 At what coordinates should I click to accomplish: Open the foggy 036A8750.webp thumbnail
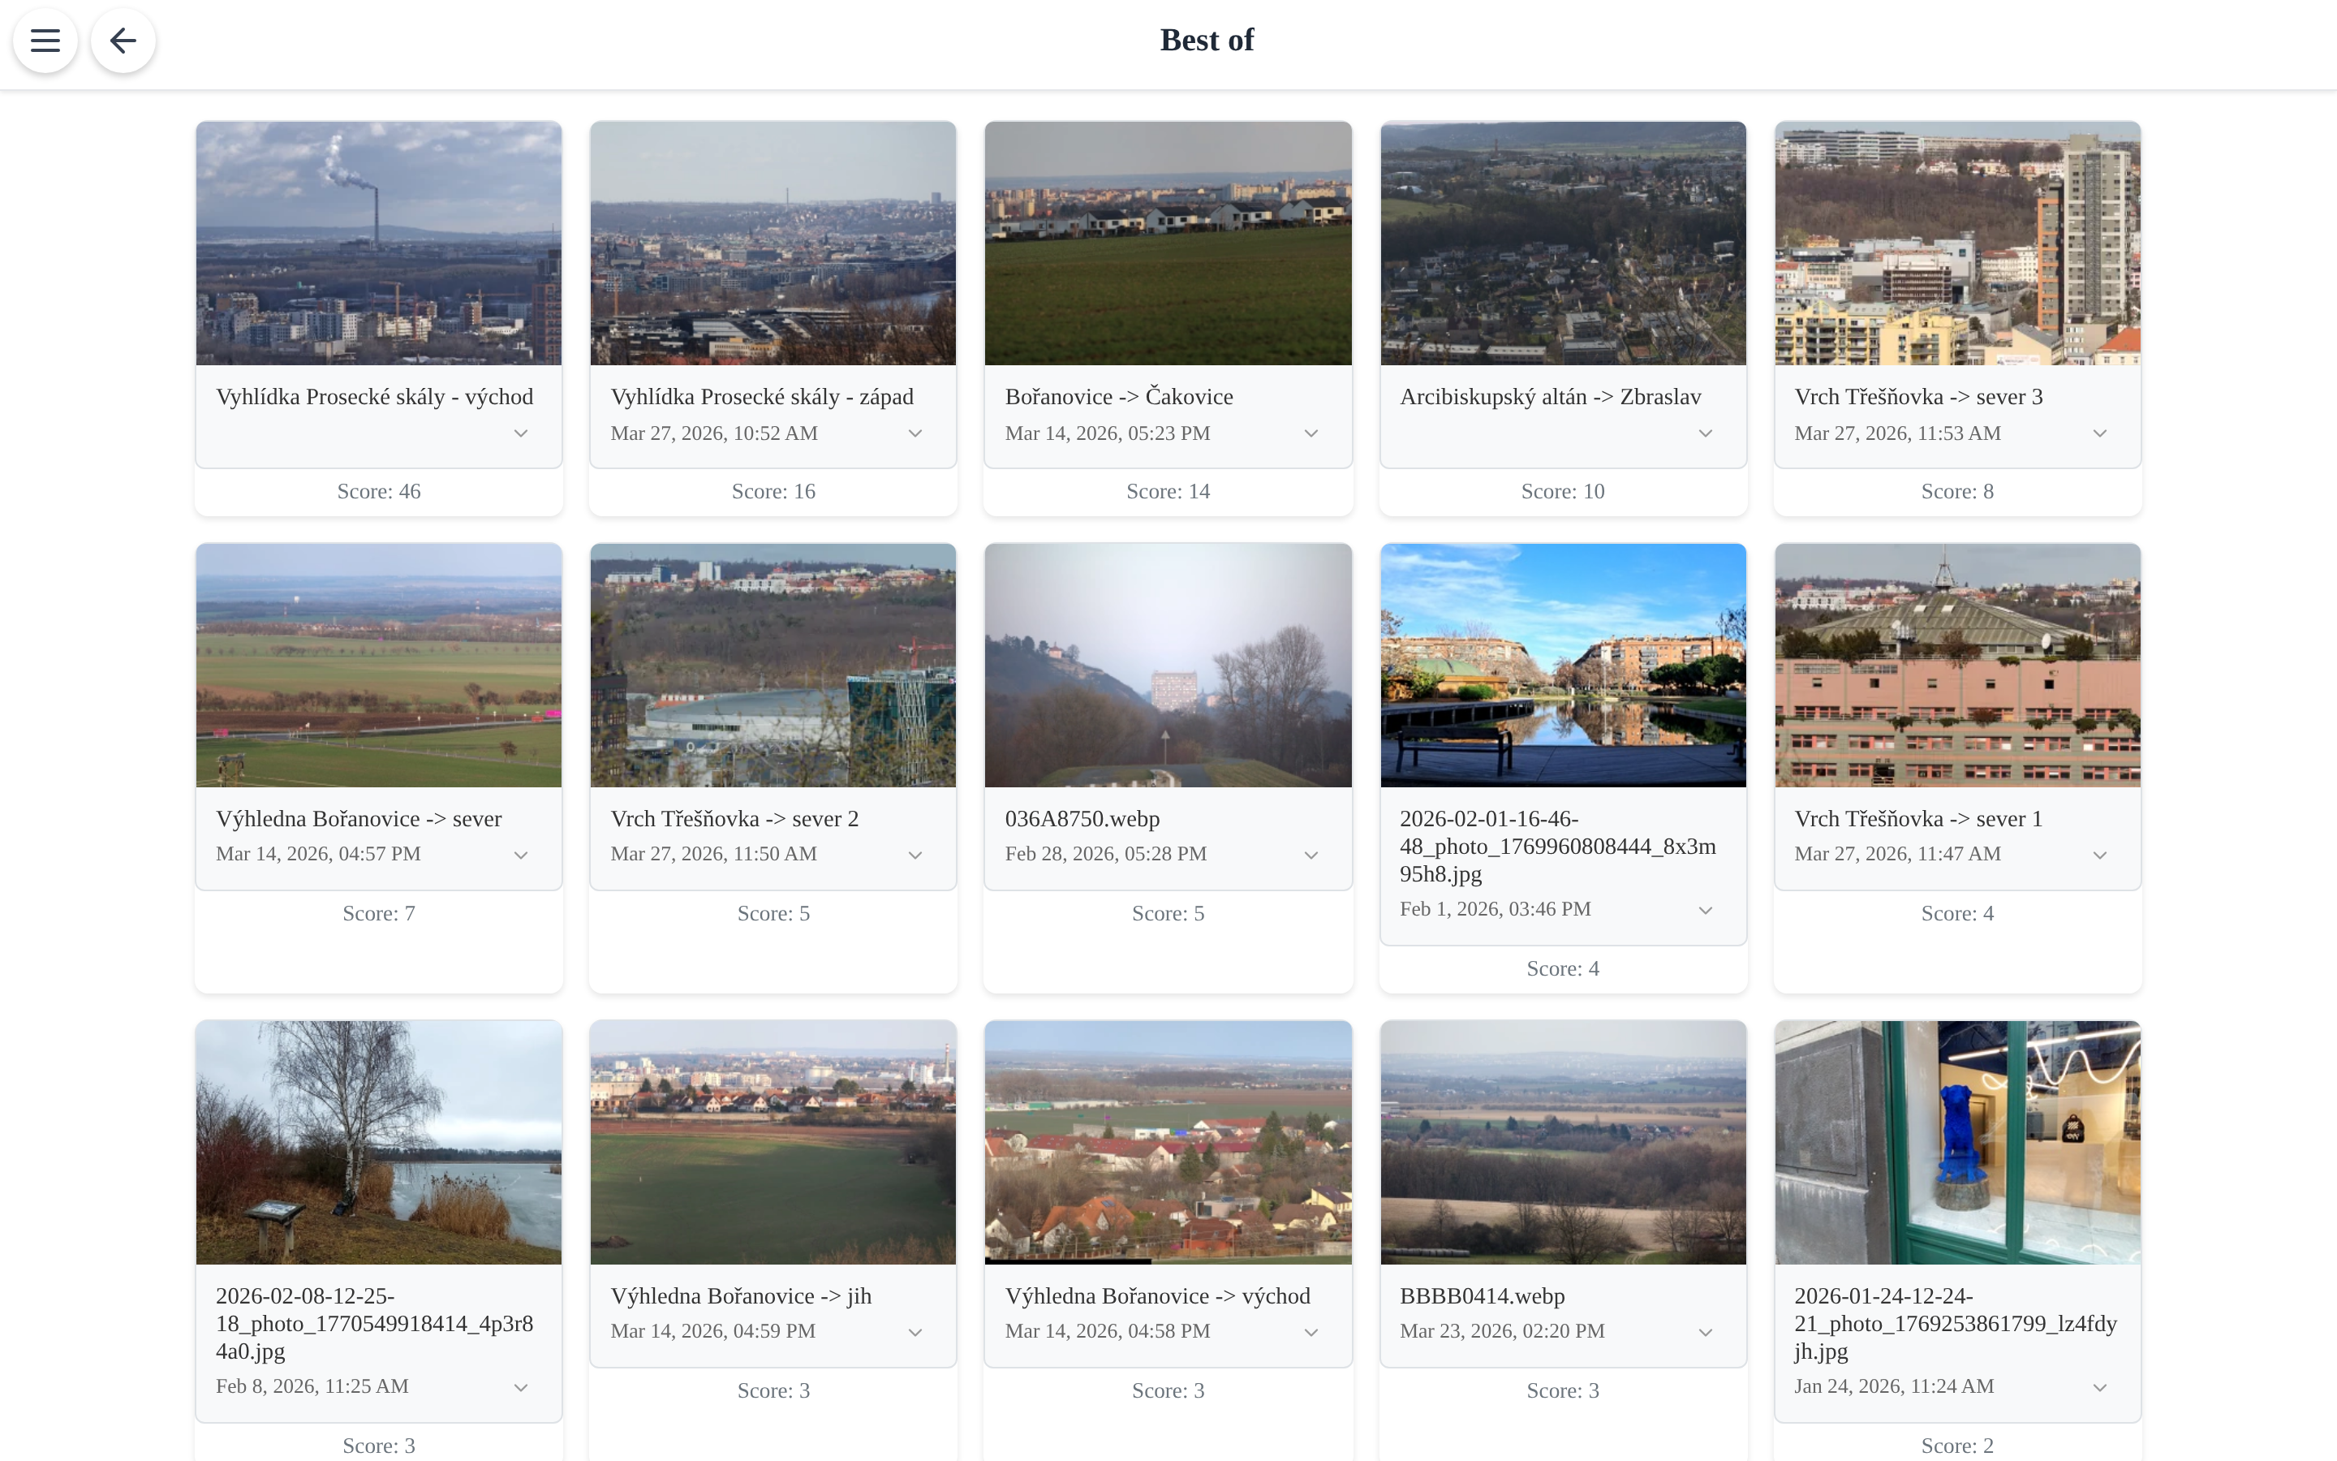1168,665
